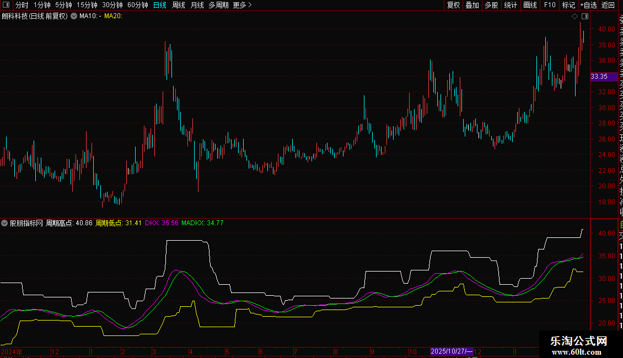Viewport: 623px width, 358px height.
Task: Click the yellow MA20 indicator label
Action: 113,16
